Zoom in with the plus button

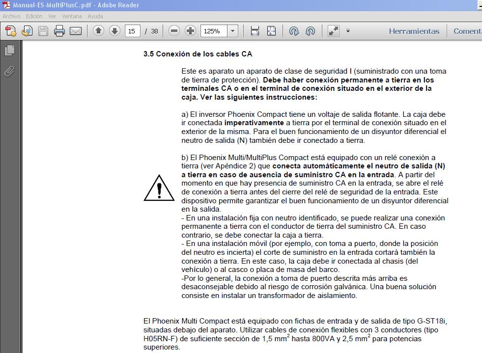tap(190, 31)
